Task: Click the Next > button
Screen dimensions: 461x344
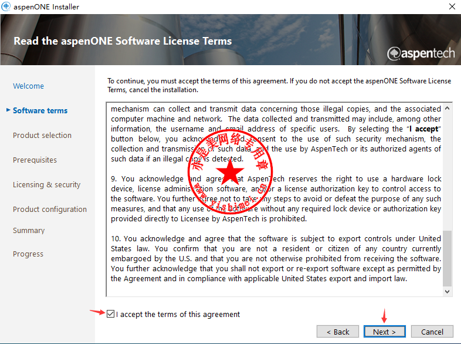Action: [384, 332]
